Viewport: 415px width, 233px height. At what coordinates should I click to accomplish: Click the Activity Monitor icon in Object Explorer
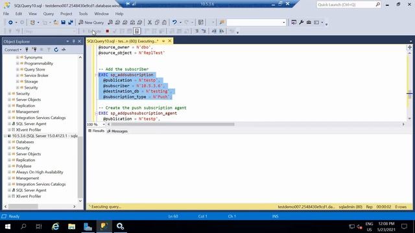point(64,50)
